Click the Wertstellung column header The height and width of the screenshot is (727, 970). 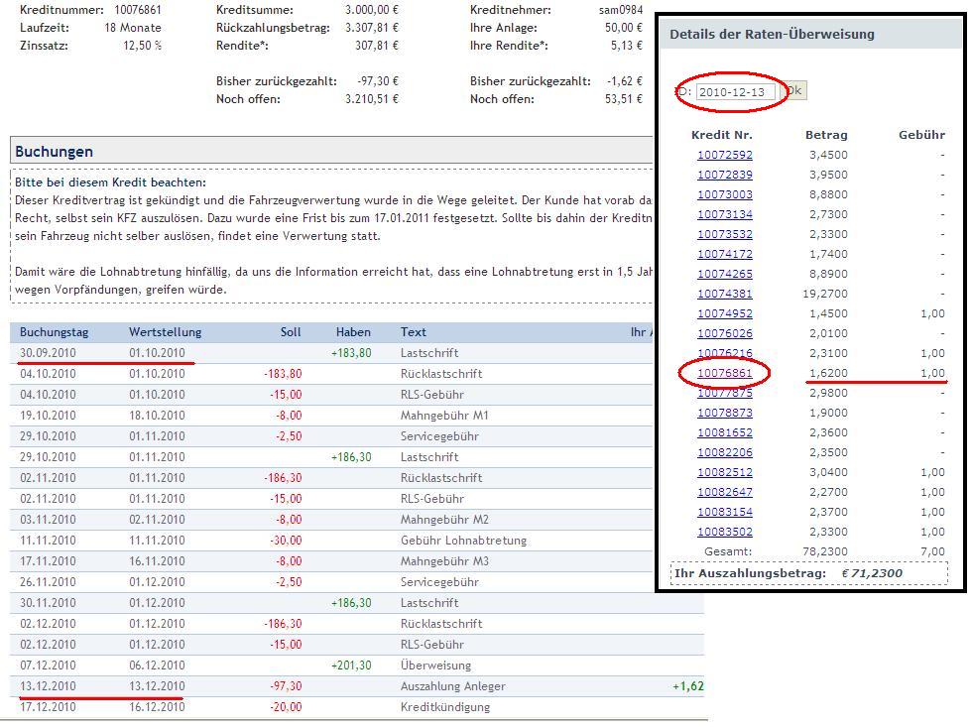(x=166, y=332)
